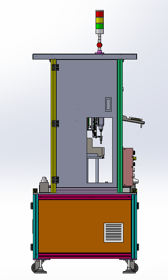The image size is (168, 280).
Task: Click the top door hinge on the yellow post
Action: tap(55, 67)
